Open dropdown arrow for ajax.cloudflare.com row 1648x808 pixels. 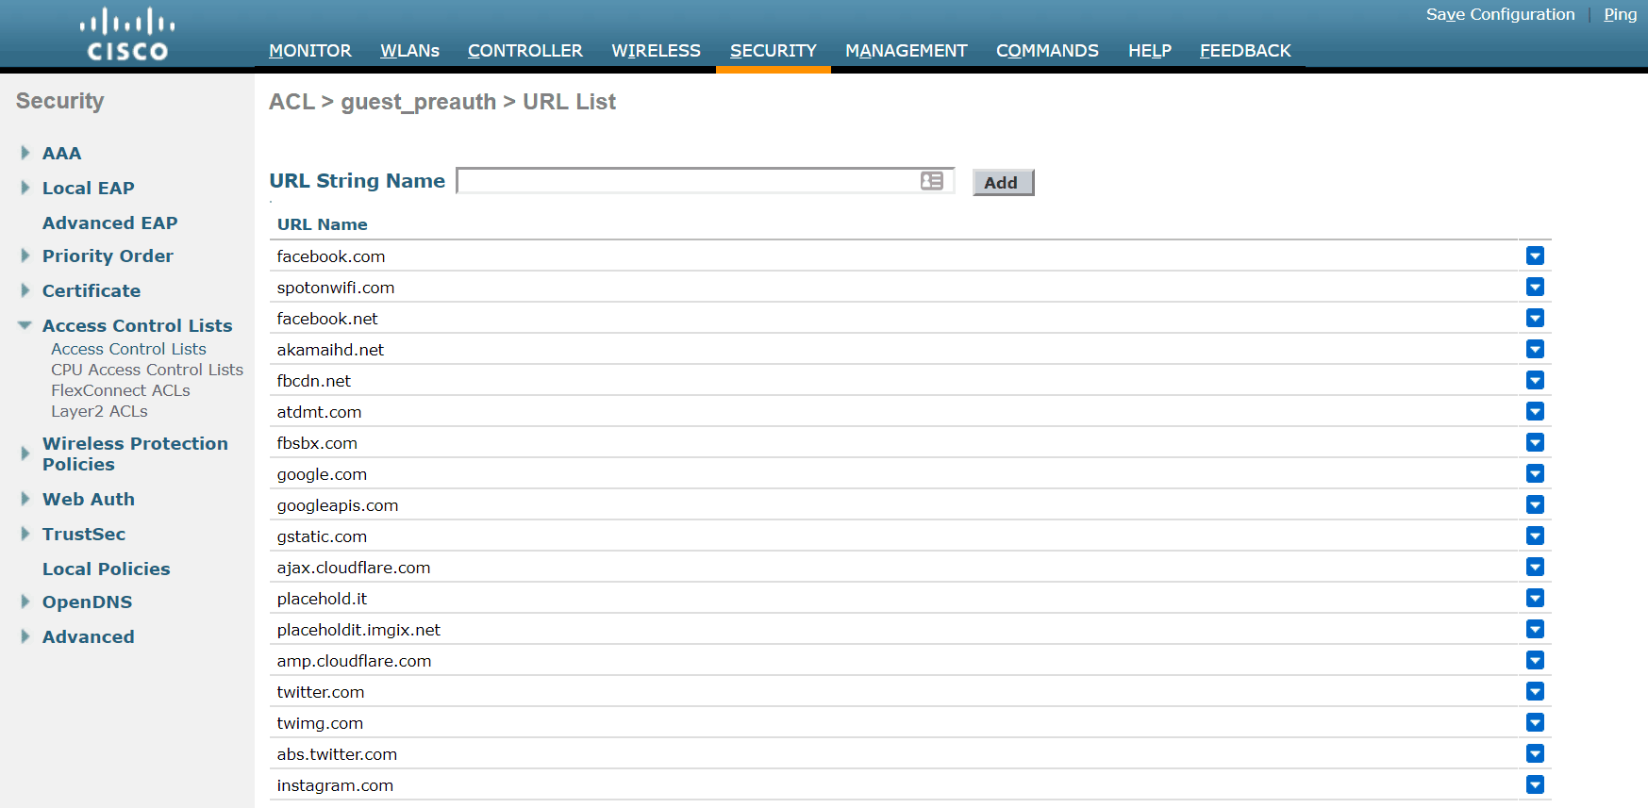(x=1535, y=567)
